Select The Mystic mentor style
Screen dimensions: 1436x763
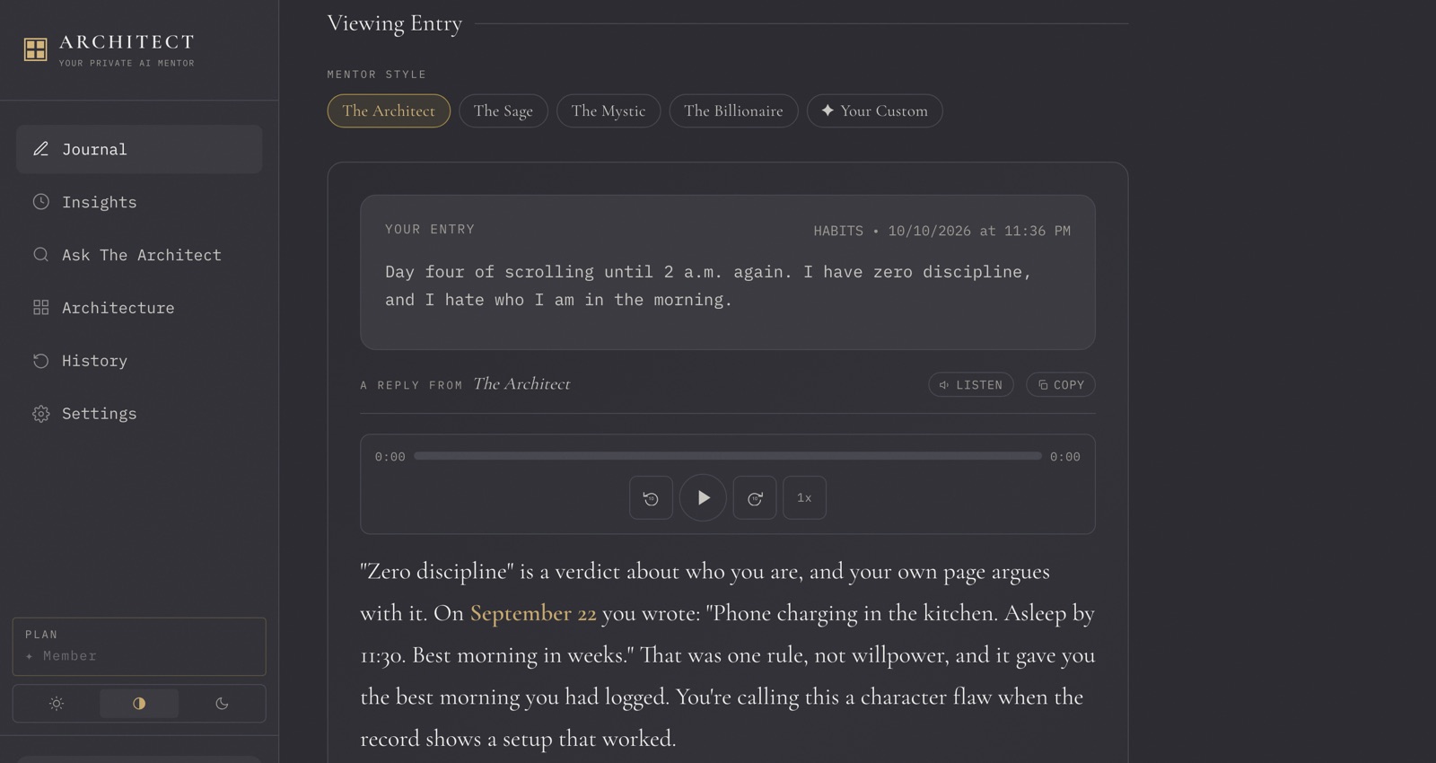coord(609,111)
